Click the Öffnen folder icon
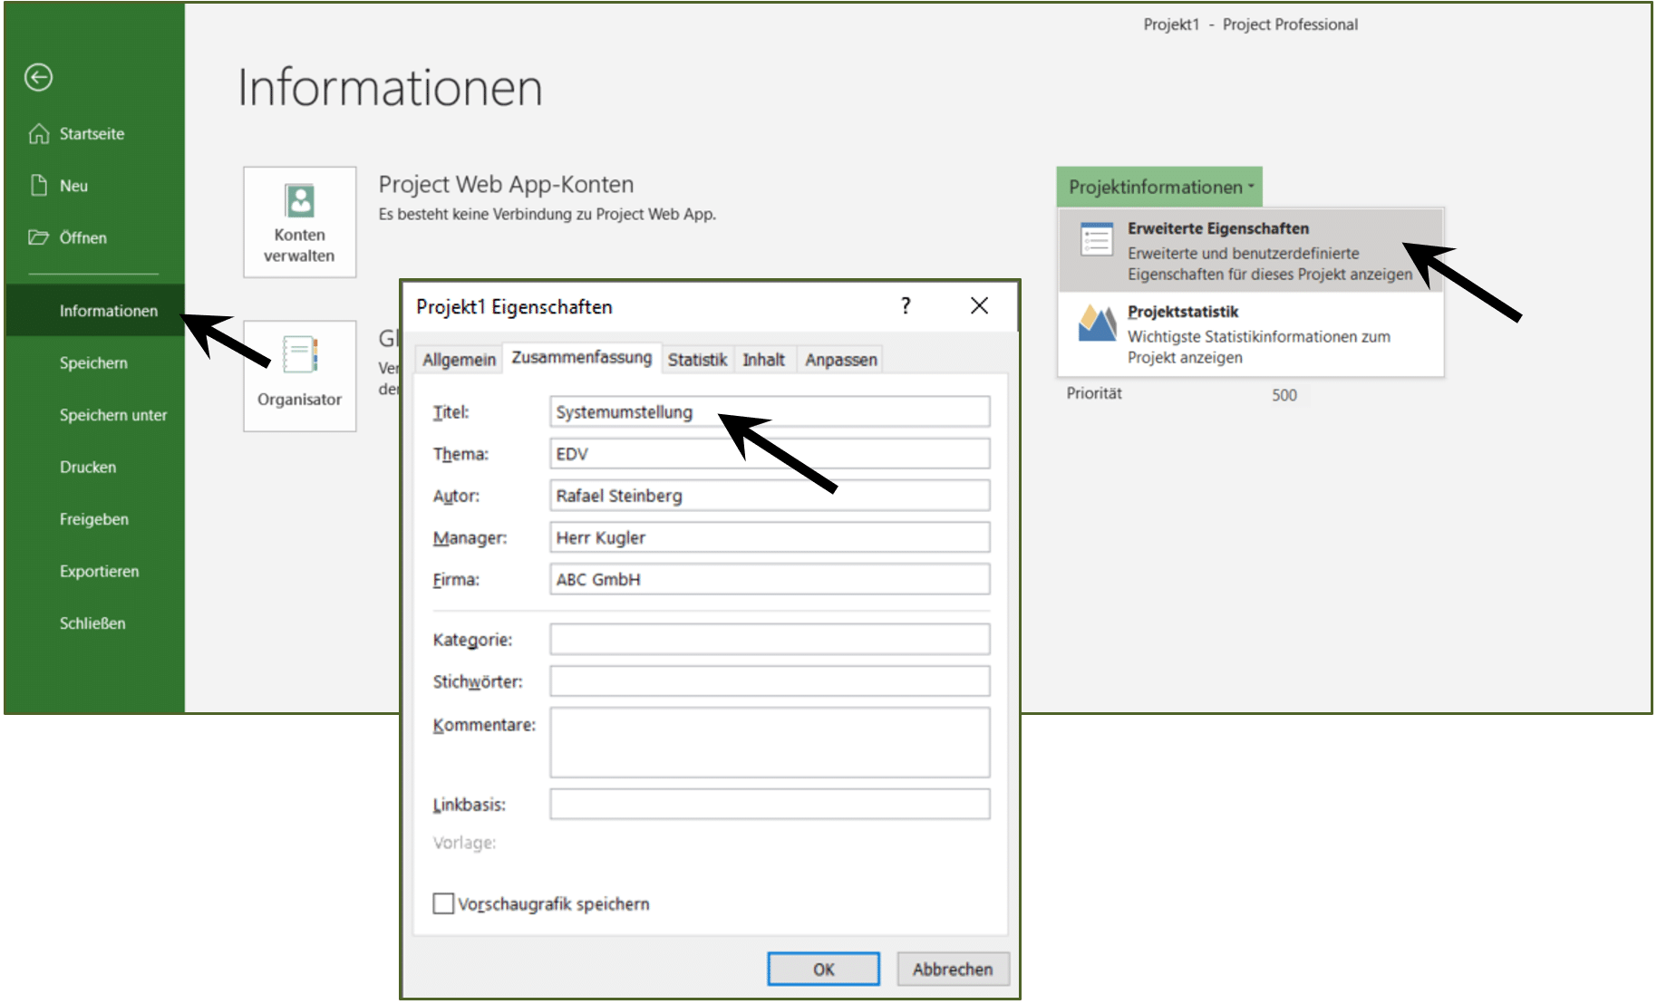 38,237
